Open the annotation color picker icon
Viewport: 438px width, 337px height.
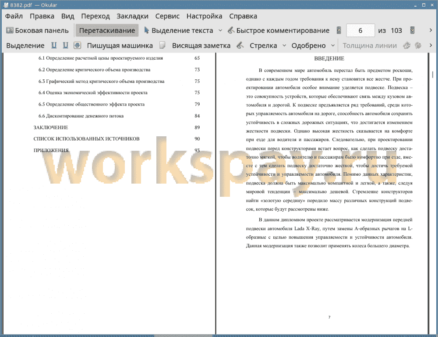[x=407, y=45]
